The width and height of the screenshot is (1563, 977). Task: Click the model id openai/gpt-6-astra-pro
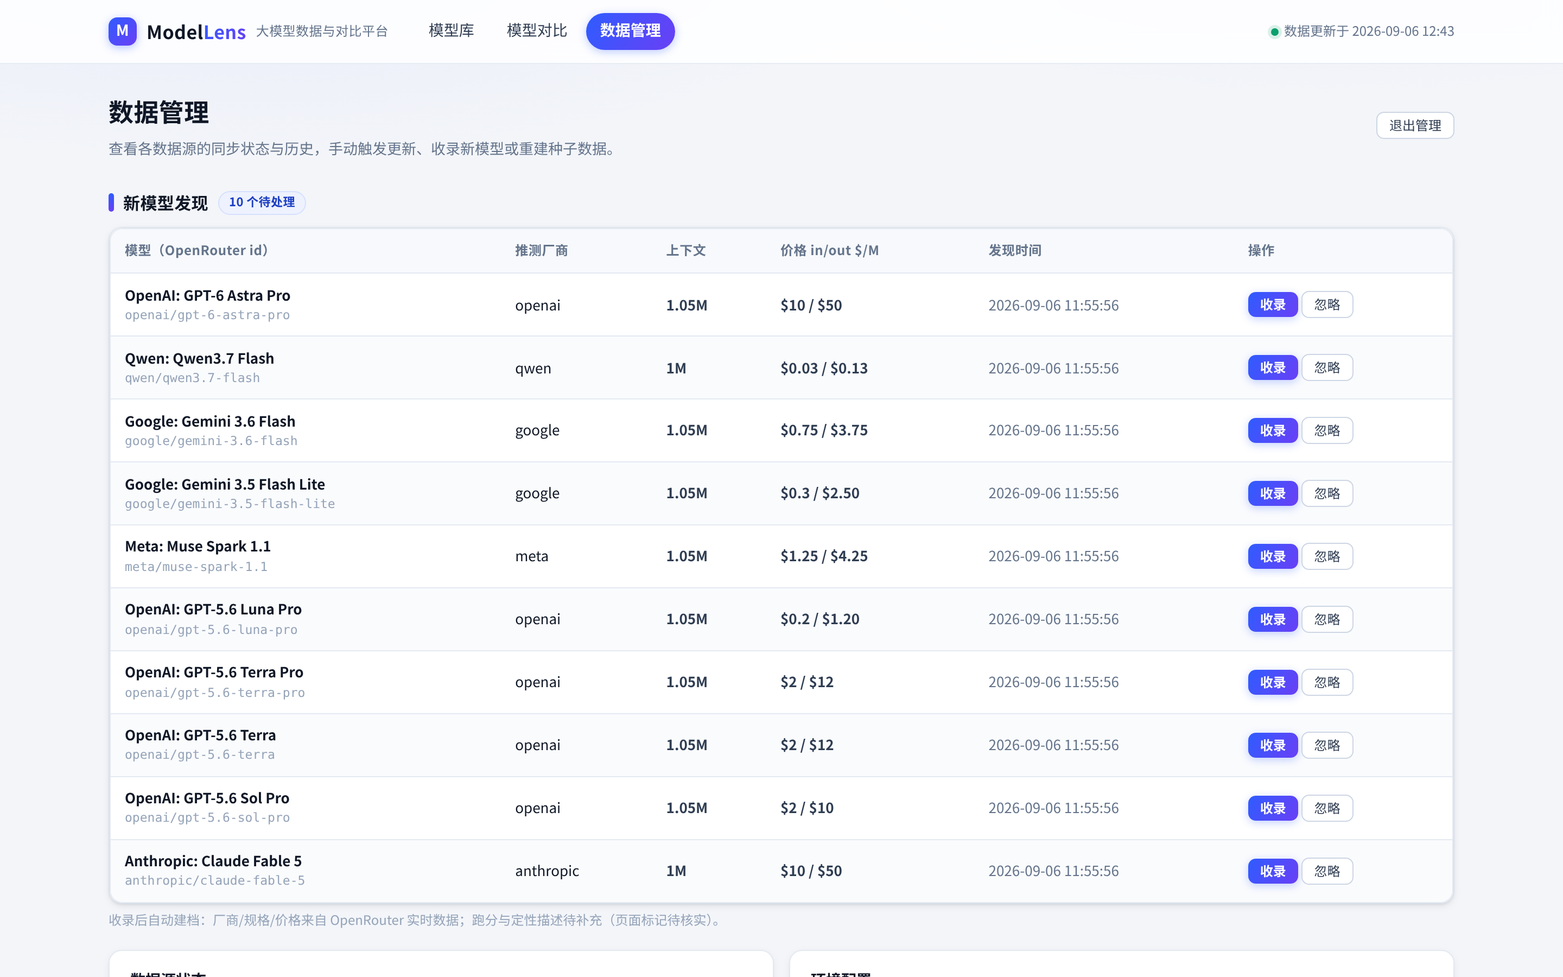click(207, 315)
